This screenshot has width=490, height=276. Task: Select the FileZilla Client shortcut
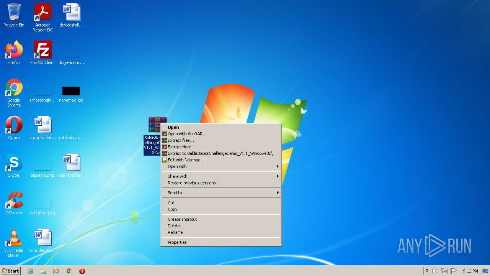[42, 53]
